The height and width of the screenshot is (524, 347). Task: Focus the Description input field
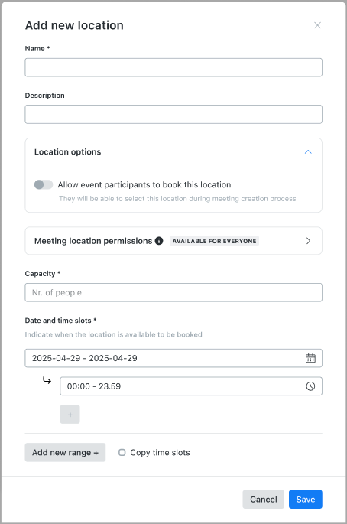(173, 114)
